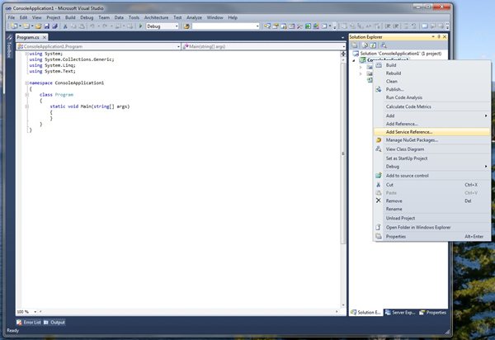
Task: Collapse the ConsoleApplication1 project node
Action: click(x=354, y=60)
